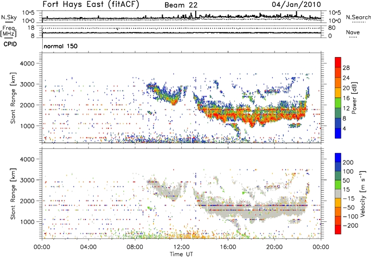Click the "20" value on Power colorbar
The height and width of the screenshot is (257, 371).
pos(346,88)
